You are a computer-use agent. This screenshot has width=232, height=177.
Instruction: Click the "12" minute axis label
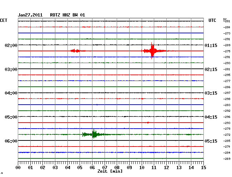click(166, 168)
